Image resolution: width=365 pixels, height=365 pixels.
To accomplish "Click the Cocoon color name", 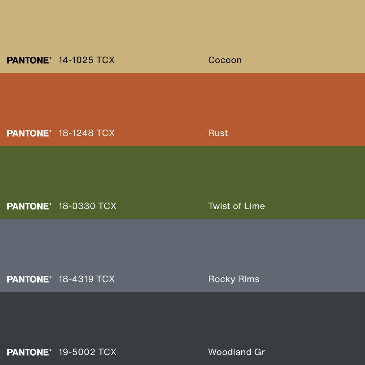I will click(x=225, y=60).
